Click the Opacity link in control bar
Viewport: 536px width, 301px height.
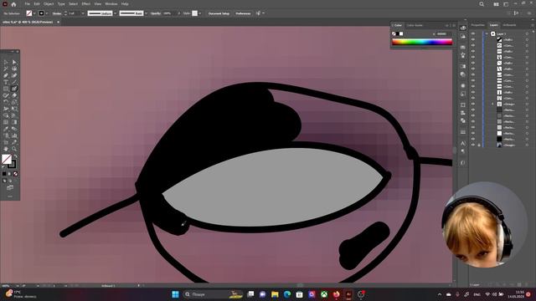156,13
